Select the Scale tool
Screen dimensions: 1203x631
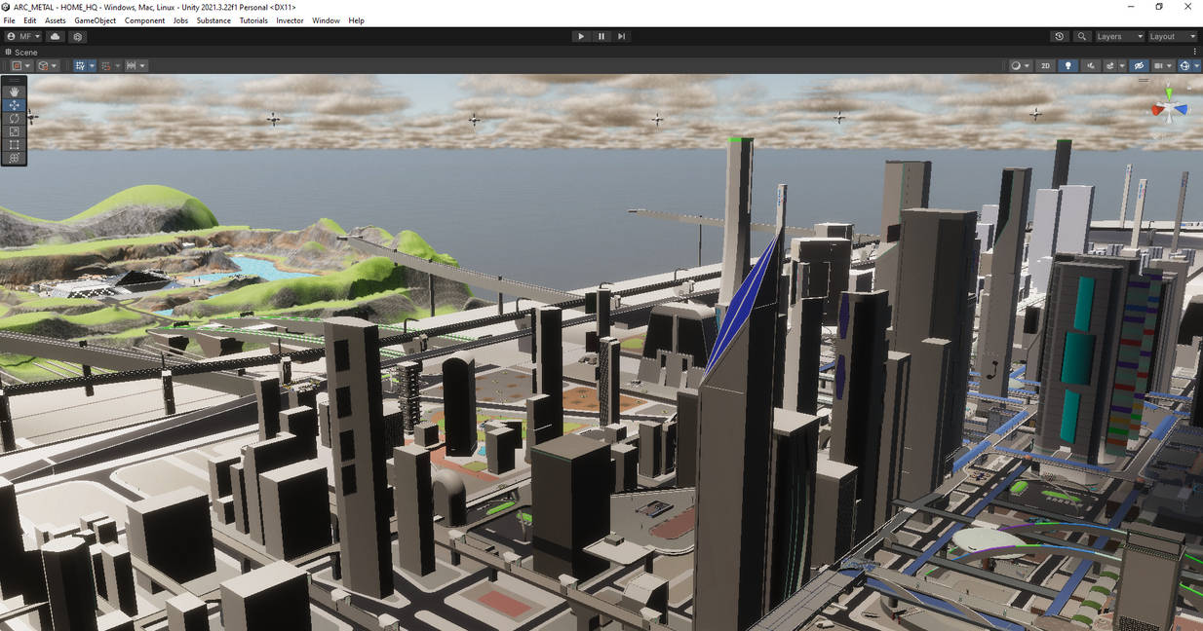tap(14, 131)
